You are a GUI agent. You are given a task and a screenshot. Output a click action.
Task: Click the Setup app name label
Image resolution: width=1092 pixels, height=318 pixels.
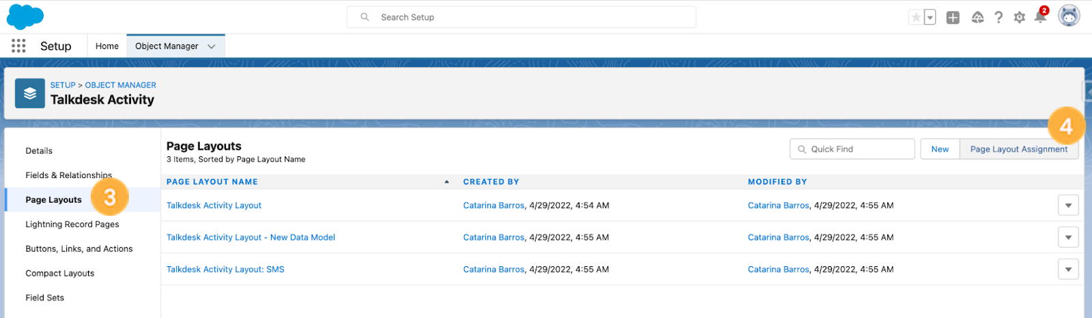[x=56, y=46]
